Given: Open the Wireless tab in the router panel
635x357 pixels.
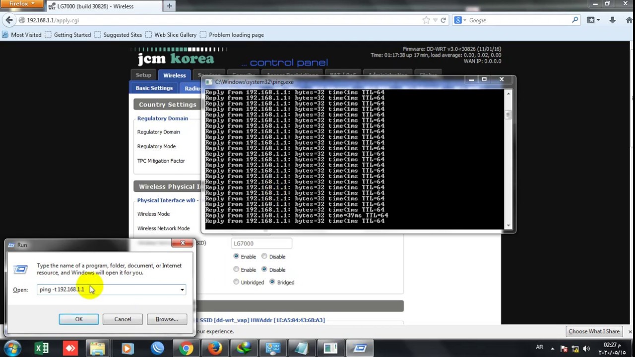Looking at the screenshot, I should [x=175, y=75].
